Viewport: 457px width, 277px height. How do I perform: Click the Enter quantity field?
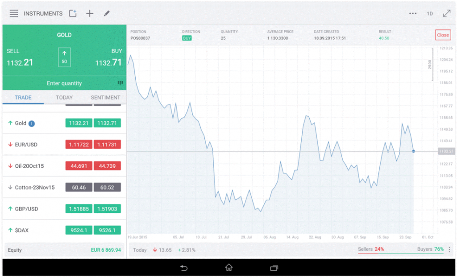click(x=64, y=83)
